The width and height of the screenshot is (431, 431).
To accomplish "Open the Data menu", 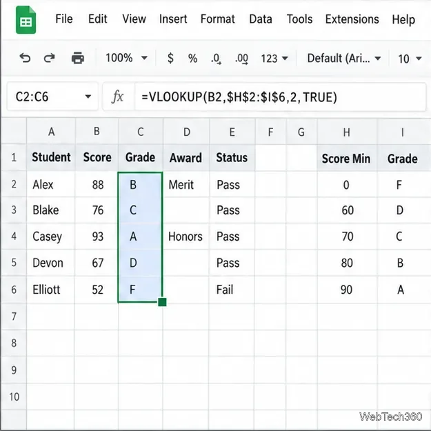I will (x=261, y=19).
